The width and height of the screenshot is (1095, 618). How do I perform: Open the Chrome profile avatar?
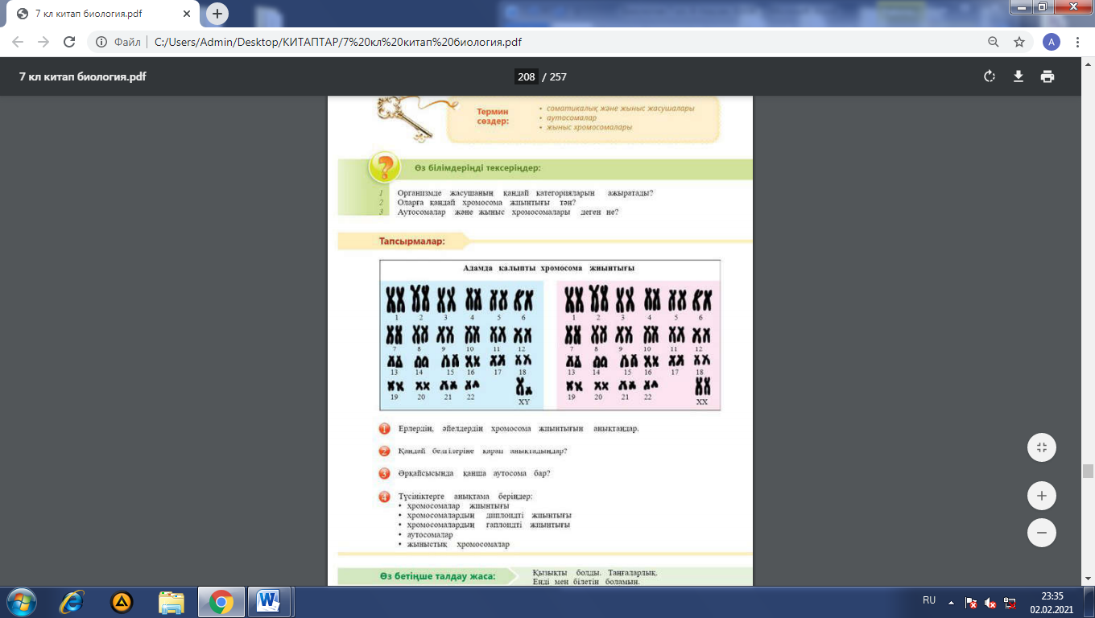(x=1051, y=42)
